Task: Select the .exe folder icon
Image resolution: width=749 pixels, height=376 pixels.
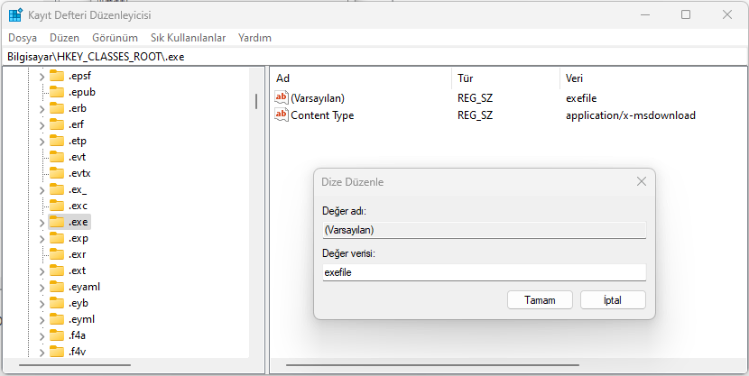Action: pyautogui.click(x=57, y=222)
